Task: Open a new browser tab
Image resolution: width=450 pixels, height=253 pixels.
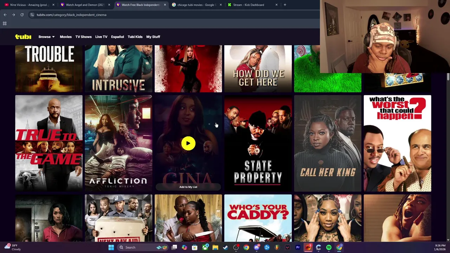Action: point(285,5)
